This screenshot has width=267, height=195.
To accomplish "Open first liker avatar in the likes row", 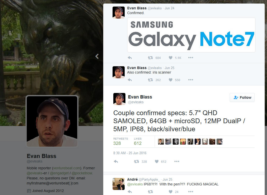I will click(x=161, y=142).
